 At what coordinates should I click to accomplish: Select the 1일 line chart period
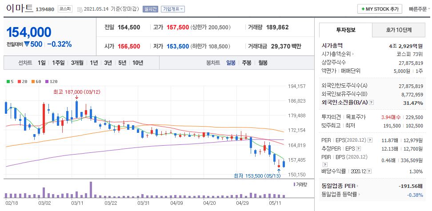pyautogui.click(x=42, y=63)
